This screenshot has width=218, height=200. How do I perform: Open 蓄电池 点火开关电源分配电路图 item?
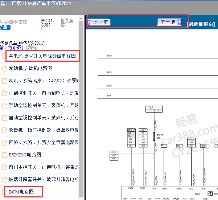42,56
